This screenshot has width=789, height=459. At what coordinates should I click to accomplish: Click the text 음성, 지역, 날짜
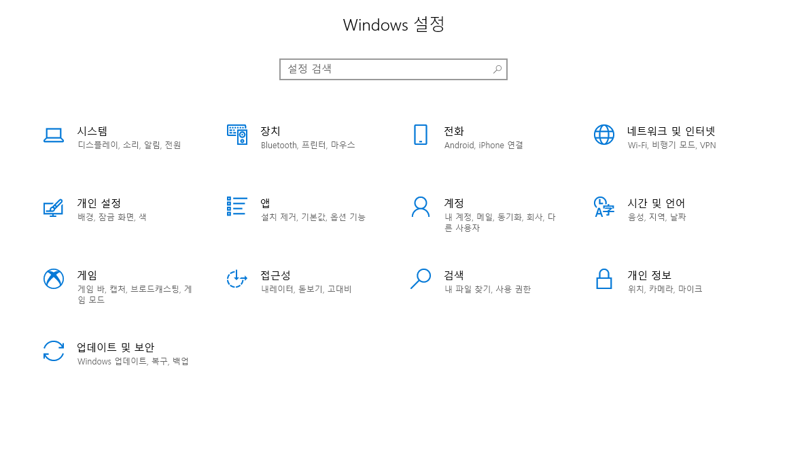[x=656, y=217]
